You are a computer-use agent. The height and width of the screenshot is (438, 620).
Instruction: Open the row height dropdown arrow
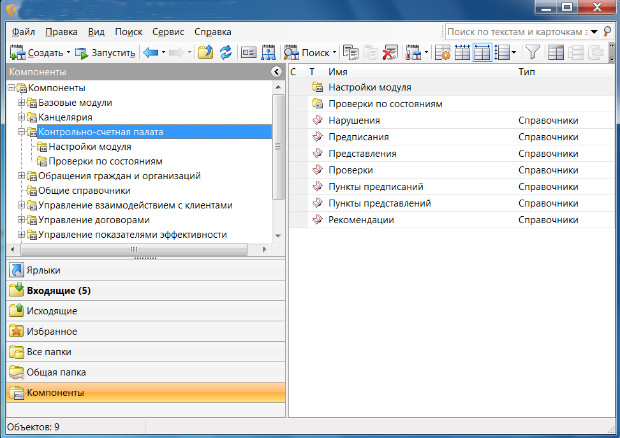pos(513,52)
